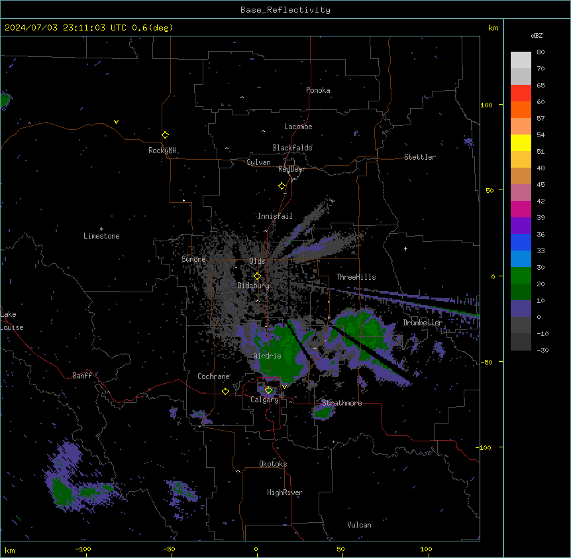The image size is (571, 558).
Task: Select the ThreeHills label
Action: coord(356,277)
